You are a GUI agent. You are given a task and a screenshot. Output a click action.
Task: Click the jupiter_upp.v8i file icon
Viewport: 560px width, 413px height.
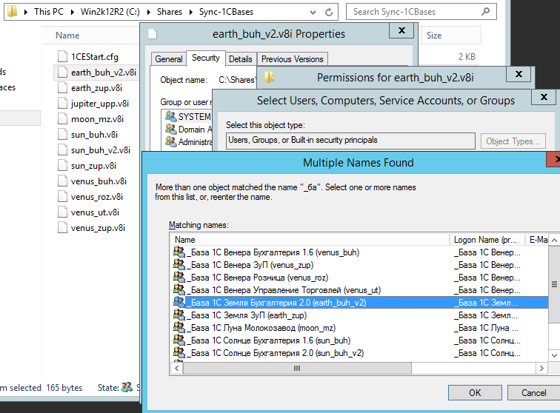point(62,103)
